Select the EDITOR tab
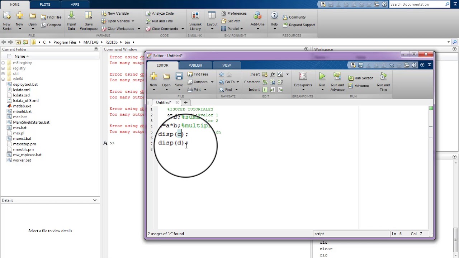Screen dimensions: 459x258 [x=162, y=65]
